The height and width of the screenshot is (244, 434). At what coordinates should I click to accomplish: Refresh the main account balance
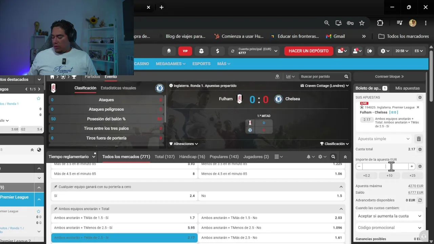(233, 51)
